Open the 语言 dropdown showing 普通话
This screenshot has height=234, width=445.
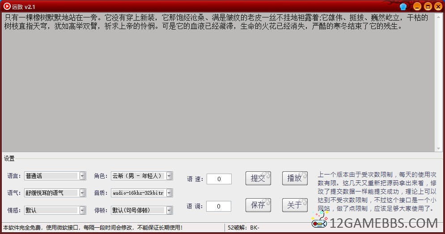pos(55,176)
